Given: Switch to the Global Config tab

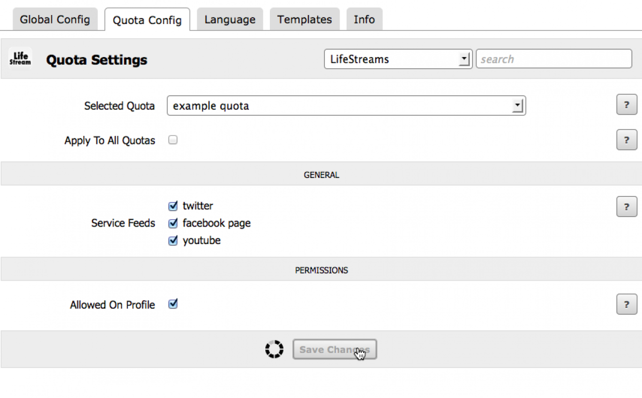Looking at the screenshot, I should [55, 20].
